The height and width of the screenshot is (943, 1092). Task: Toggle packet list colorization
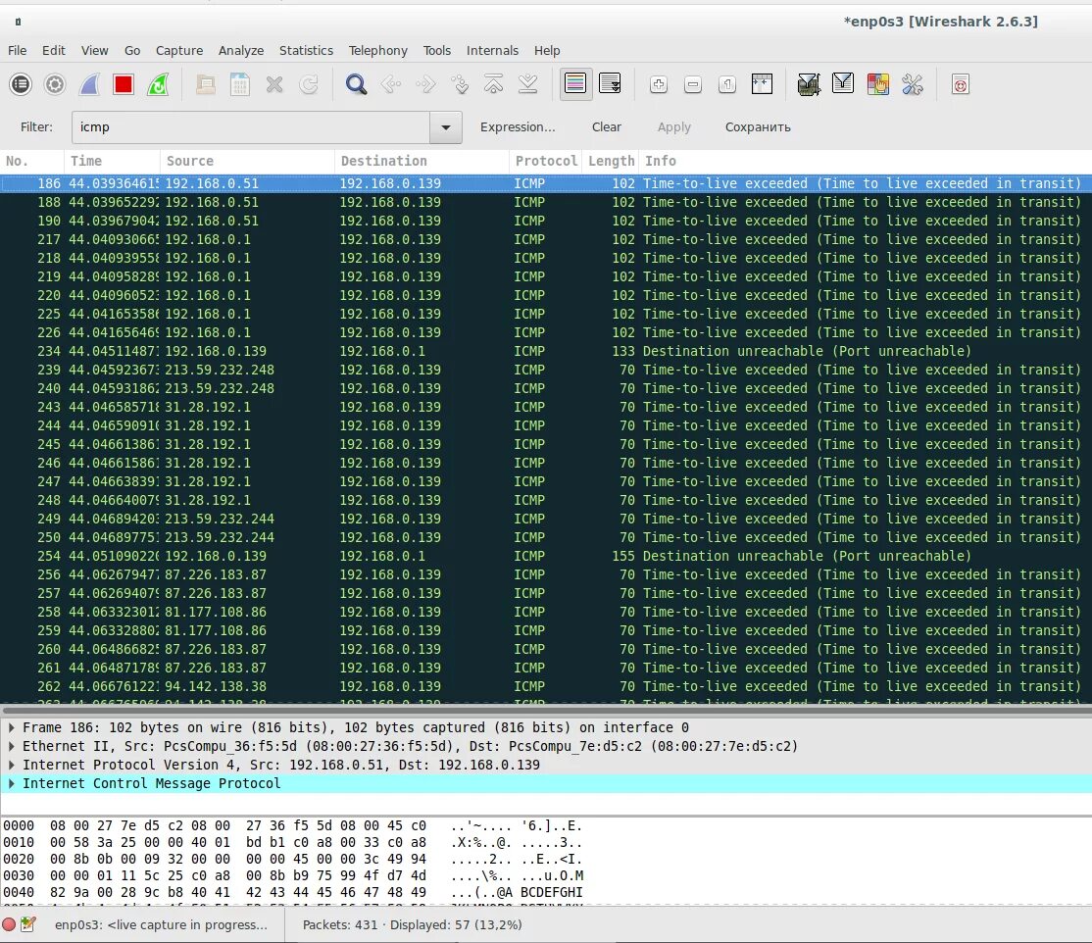tap(576, 85)
